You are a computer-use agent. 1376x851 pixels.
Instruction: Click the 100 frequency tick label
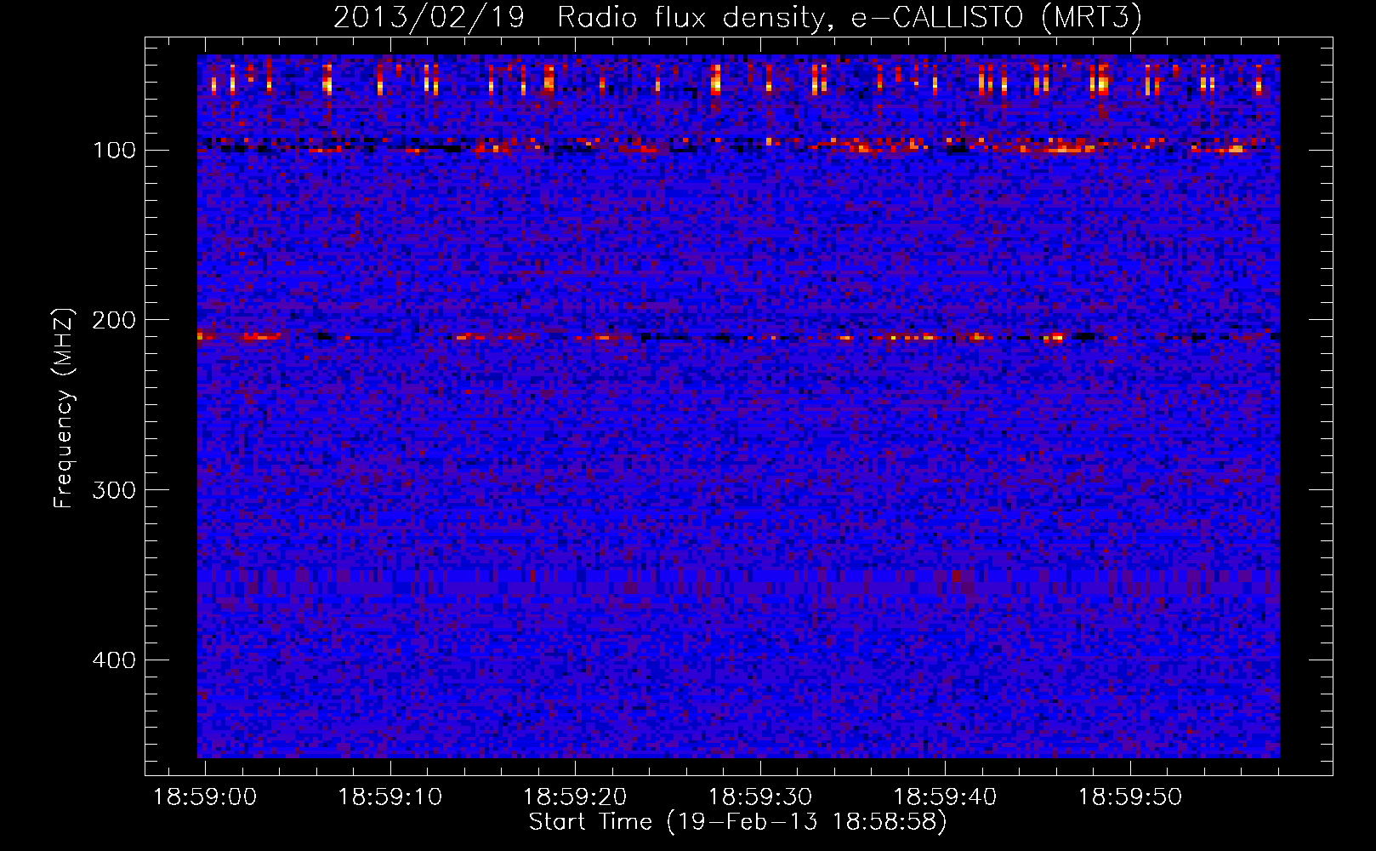114,151
